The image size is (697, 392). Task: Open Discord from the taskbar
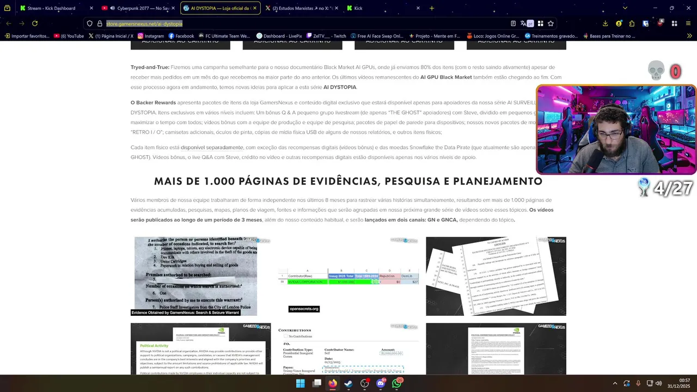(x=381, y=383)
